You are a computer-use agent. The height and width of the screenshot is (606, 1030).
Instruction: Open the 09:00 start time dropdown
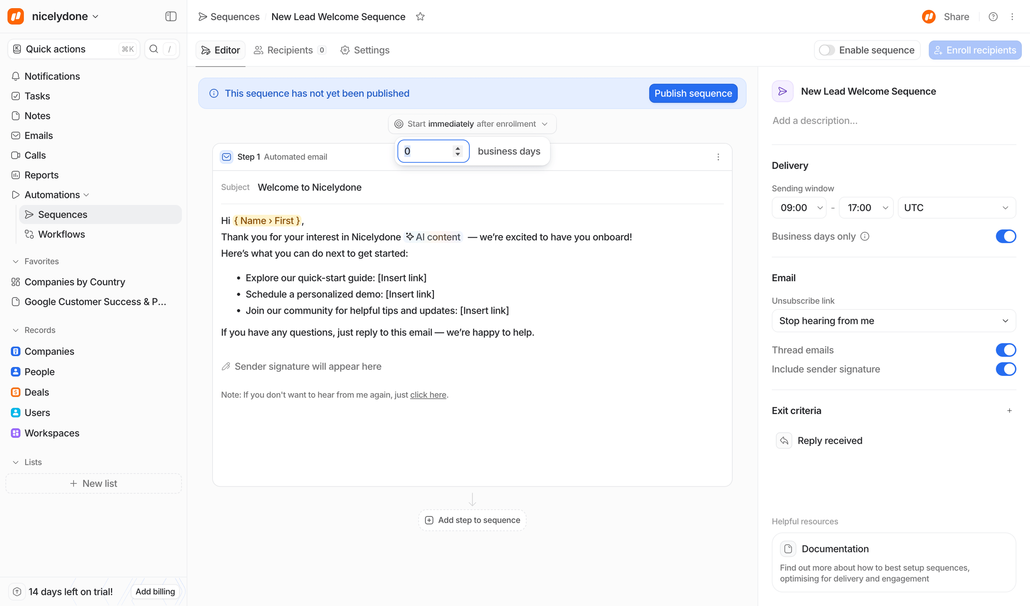tap(799, 208)
